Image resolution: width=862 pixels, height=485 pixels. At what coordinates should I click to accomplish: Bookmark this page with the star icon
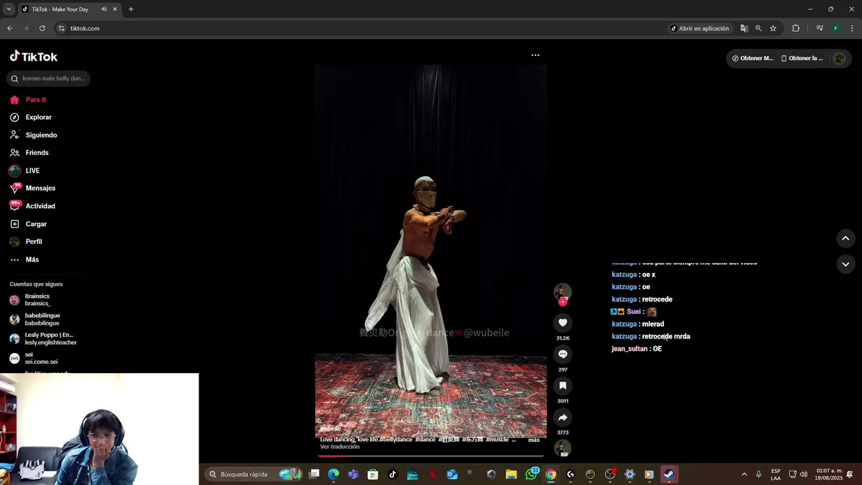(773, 28)
